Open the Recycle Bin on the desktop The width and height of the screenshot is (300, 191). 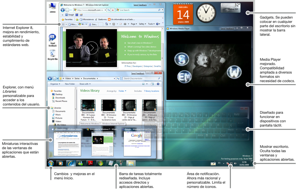coord(52,55)
